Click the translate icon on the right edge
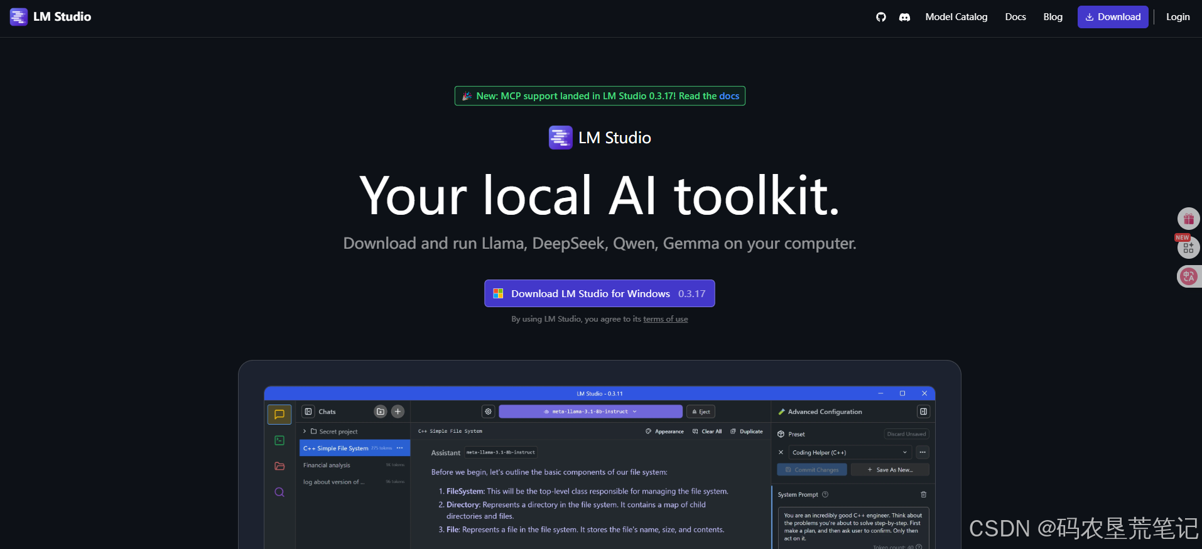 1188,276
